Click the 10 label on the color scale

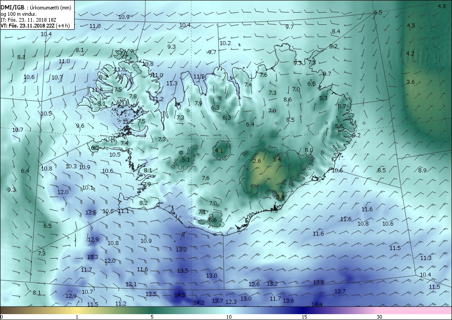tap(229, 317)
